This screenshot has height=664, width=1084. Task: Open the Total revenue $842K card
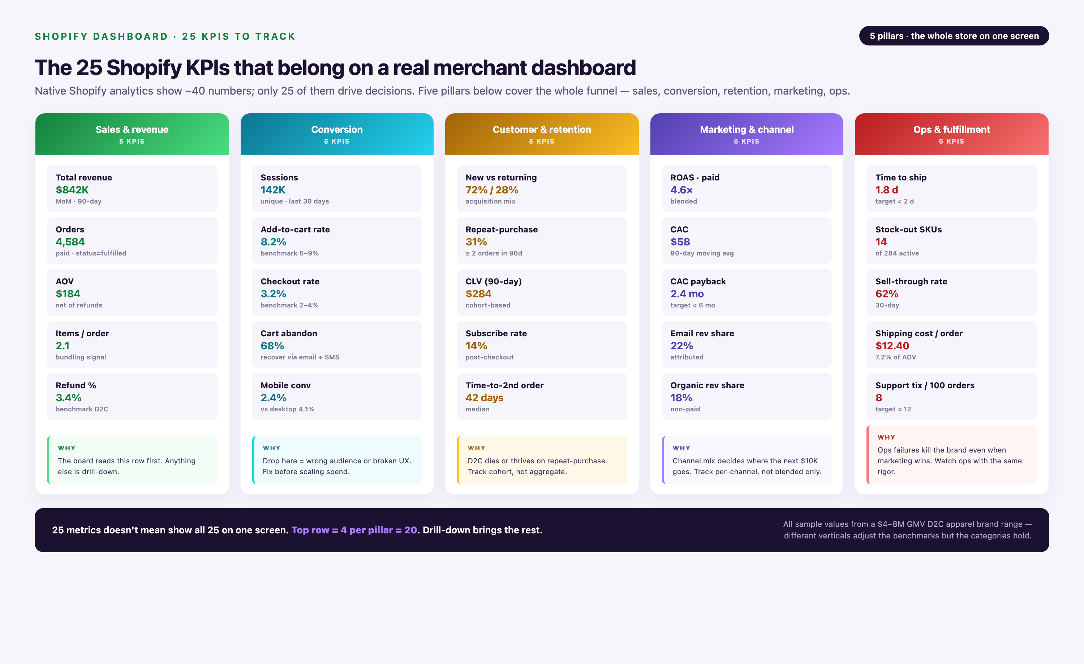click(x=132, y=188)
